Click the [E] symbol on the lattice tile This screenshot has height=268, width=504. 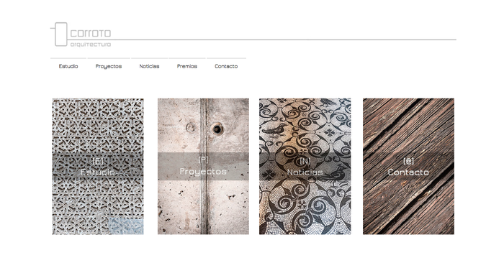[x=98, y=161]
